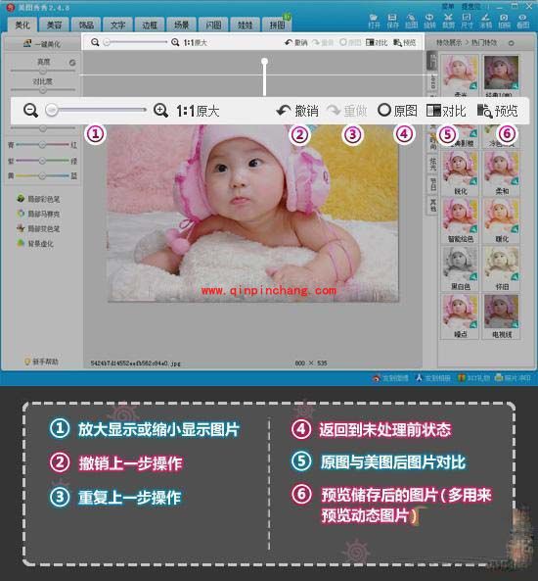The width and height of the screenshot is (538, 581).
Task: Open the 美化 tab
Action: (x=22, y=24)
